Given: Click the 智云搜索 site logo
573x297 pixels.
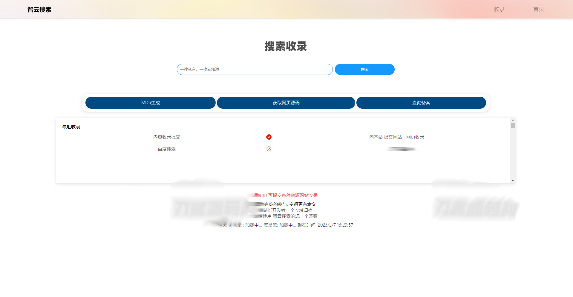Looking at the screenshot, I should point(39,10).
